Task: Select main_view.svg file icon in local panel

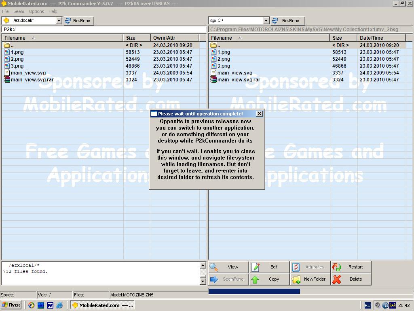Action: tap(213, 73)
